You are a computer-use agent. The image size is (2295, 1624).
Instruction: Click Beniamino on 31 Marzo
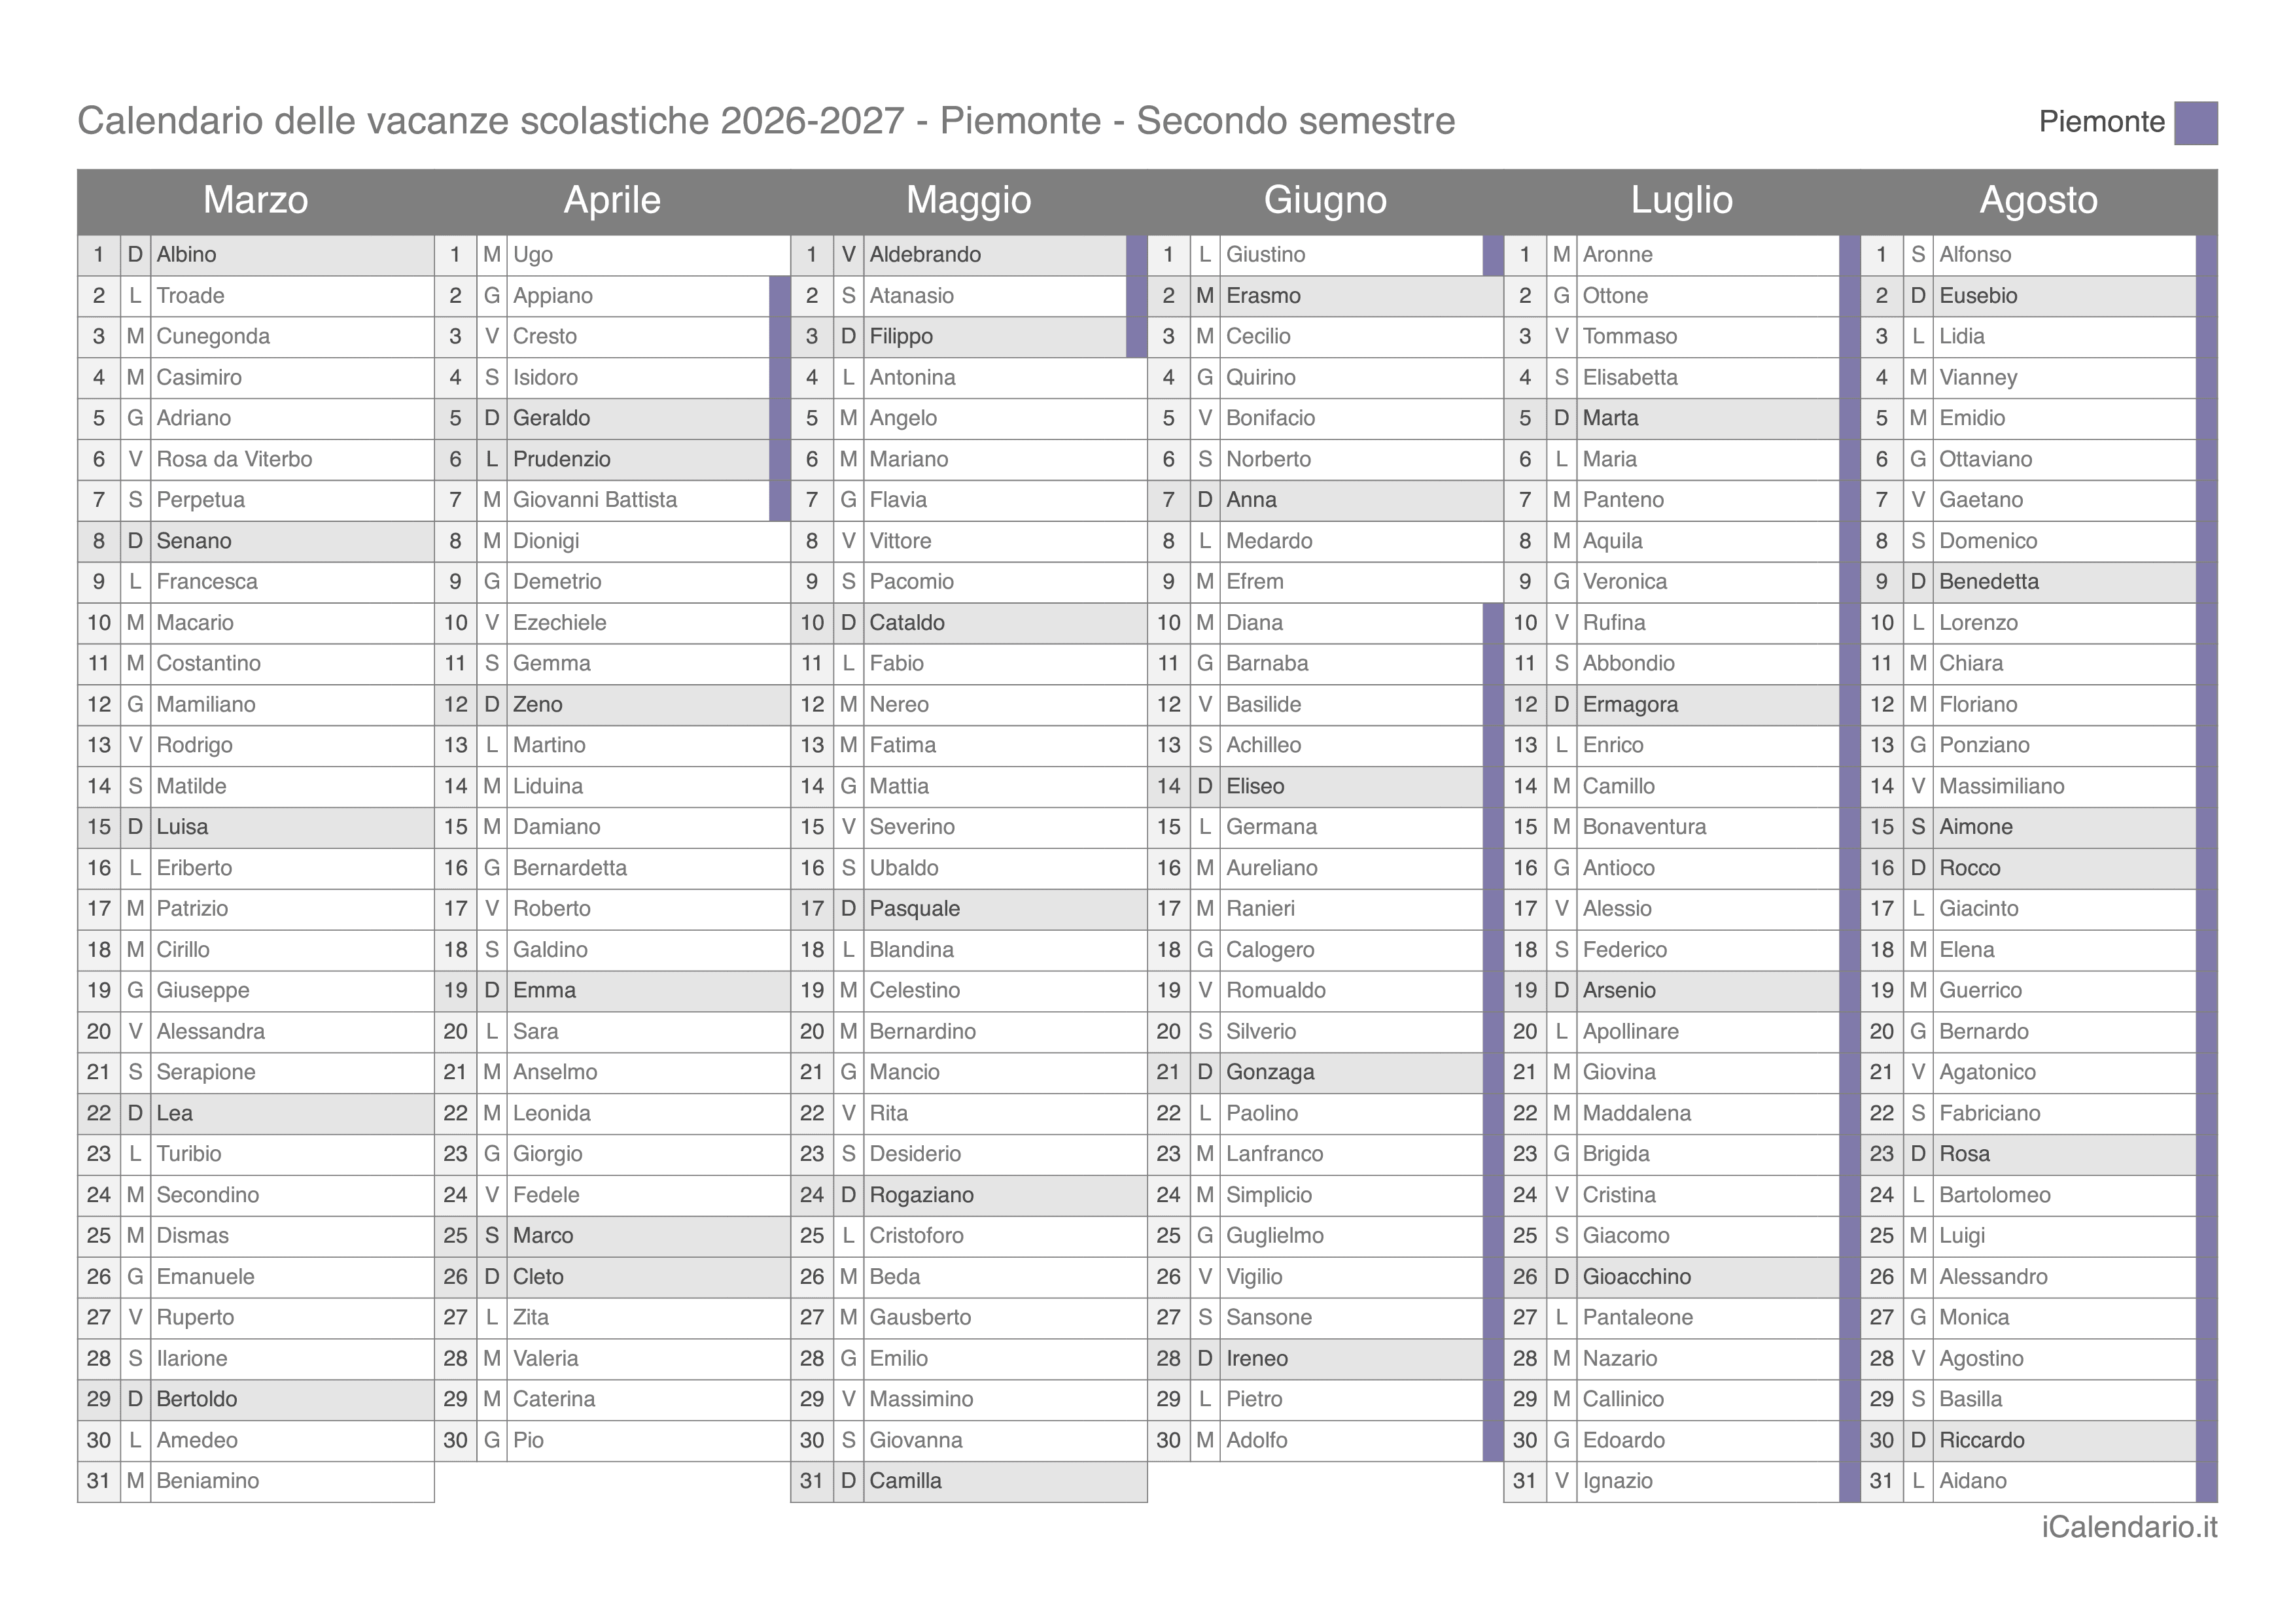point(207,1481)
